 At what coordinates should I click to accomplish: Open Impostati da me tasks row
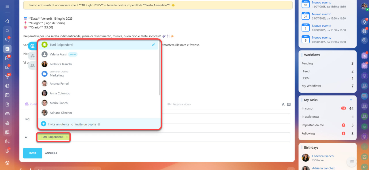point(327,125)
